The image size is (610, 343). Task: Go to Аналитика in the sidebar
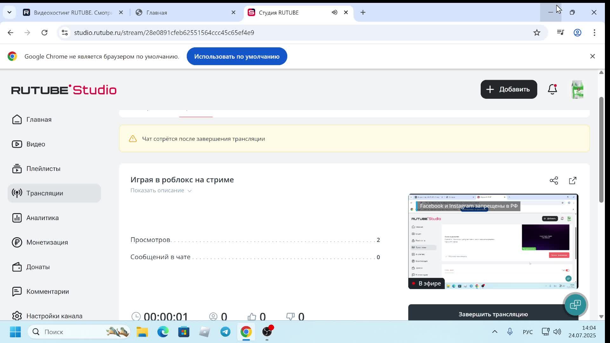pos(42,218)
